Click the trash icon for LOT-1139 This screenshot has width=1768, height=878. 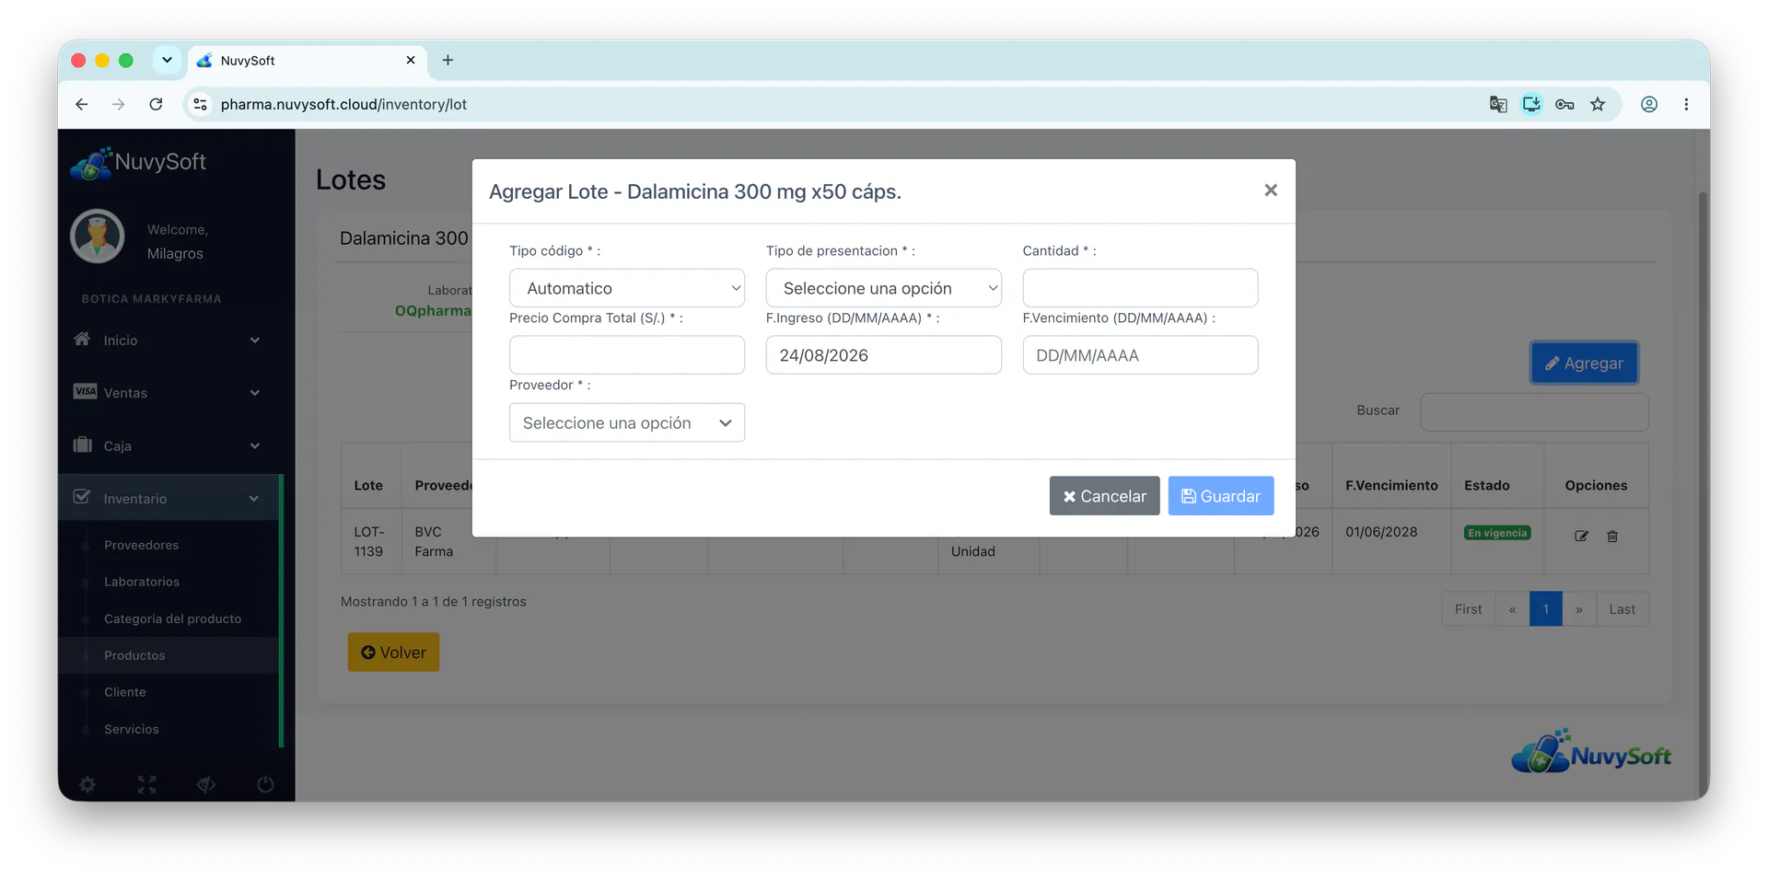[1612, 536]
